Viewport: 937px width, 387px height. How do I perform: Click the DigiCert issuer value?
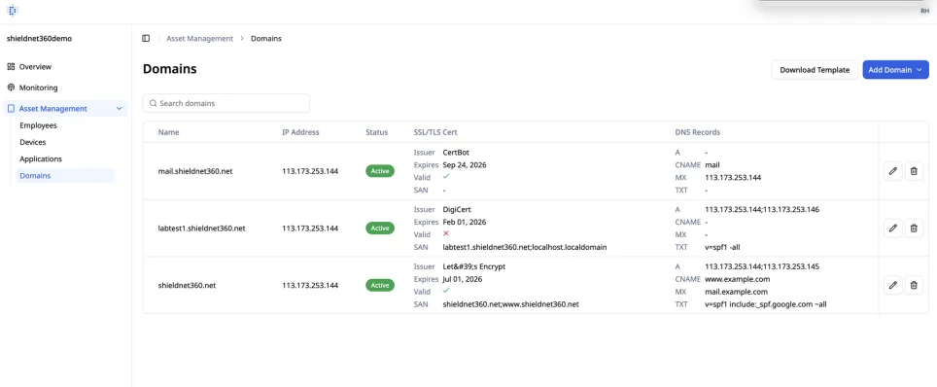point(457,209)
